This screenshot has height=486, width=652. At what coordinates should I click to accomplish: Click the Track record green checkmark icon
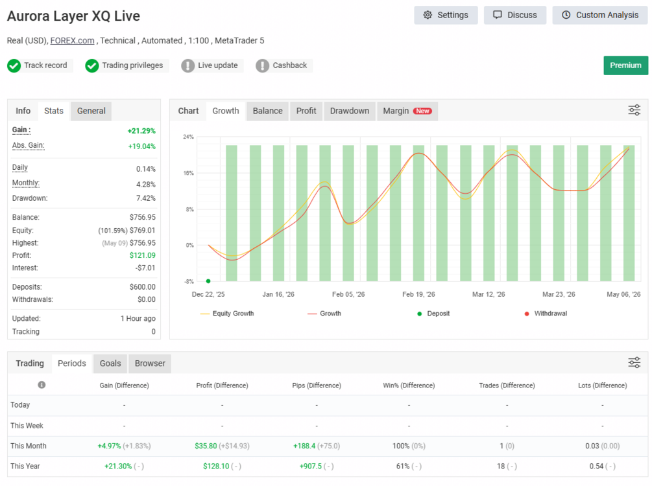pos(14,65)
